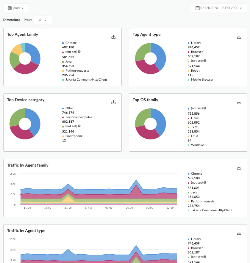Click the yellow Smartphone color swatch
This screenshot has height=263, width=250.
tap(63, 136)
